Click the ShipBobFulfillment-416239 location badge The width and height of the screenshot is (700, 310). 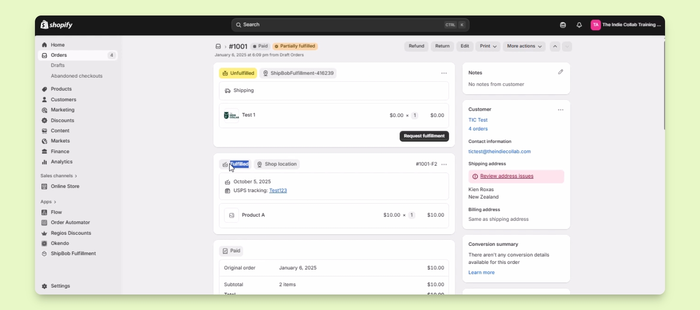pyautogui.click(x=298, y=74)
